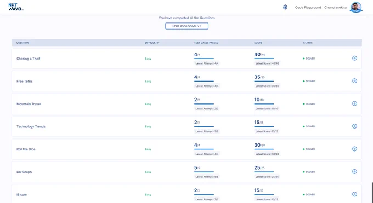Select the Technology Trends question title

(31, 126)
